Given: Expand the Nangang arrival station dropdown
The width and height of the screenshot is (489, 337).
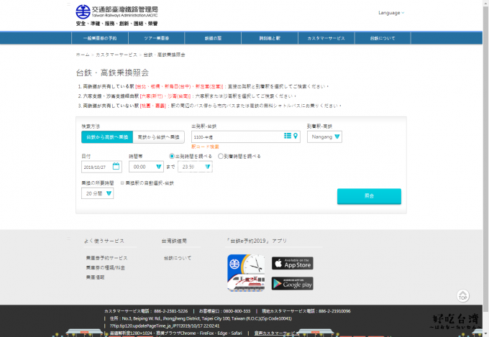Looking at the screenshot, I should 324,137.
